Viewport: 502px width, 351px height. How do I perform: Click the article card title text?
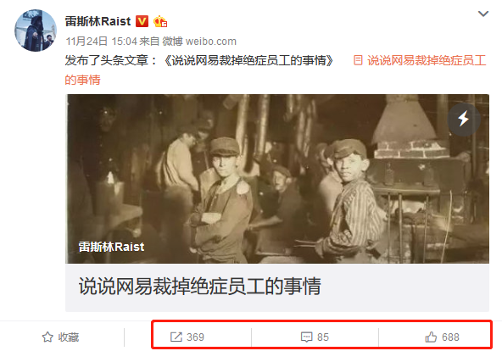coord(200,286)
